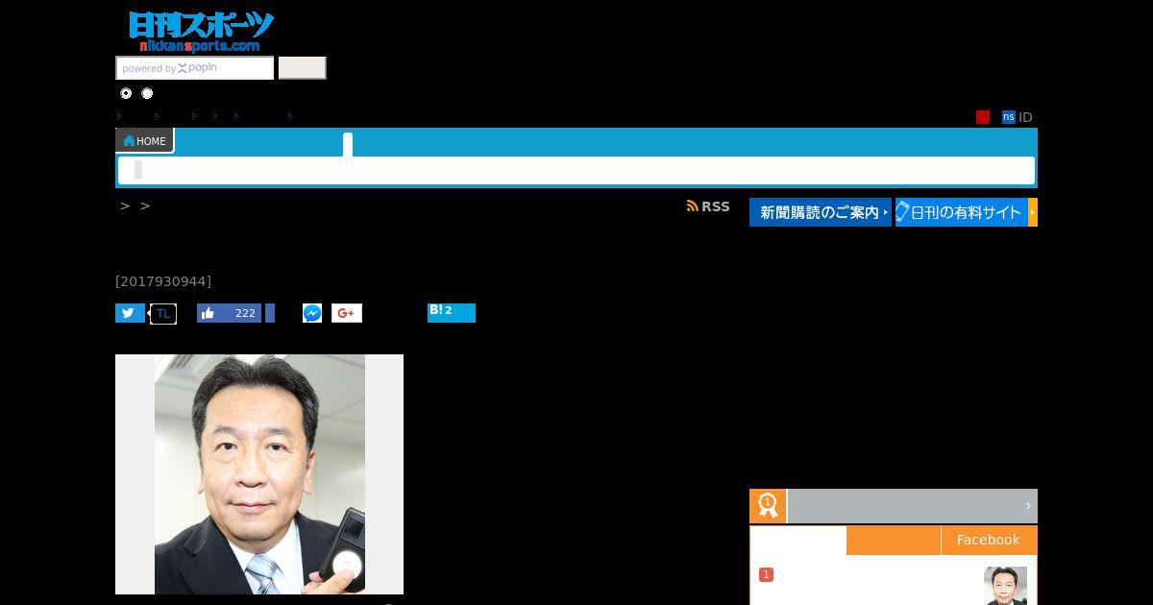Open the ns ID login icon
This screenshot has width=1153, height=605.
pyautogui.click(x=1009, y=117)
